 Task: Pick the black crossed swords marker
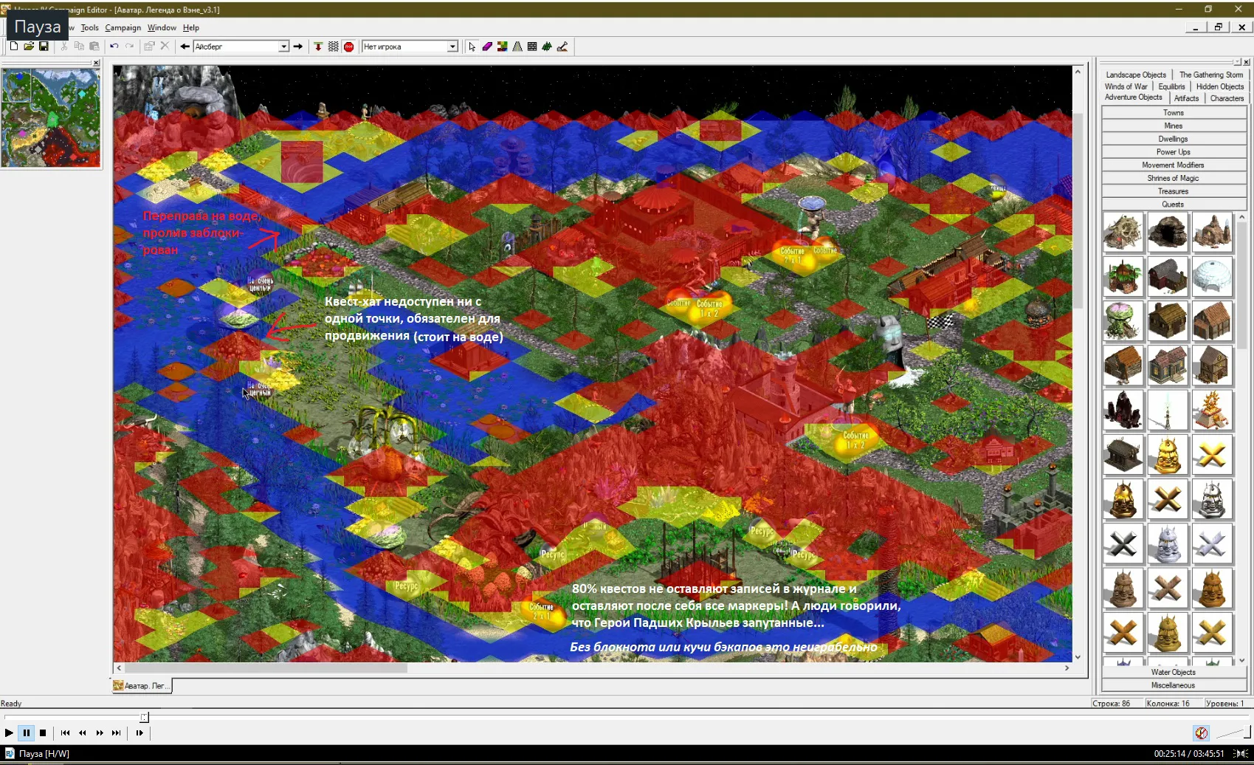click(x=1123, y=543)
